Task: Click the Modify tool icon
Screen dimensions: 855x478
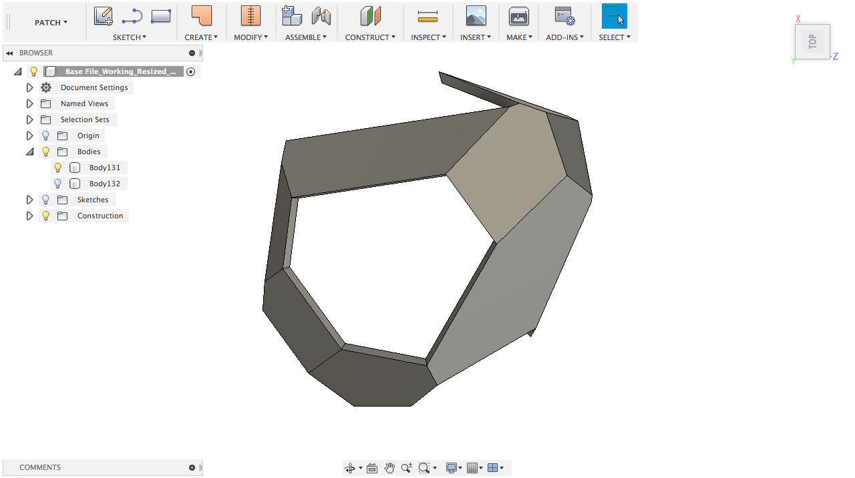Action: click(x=250, y=15)
